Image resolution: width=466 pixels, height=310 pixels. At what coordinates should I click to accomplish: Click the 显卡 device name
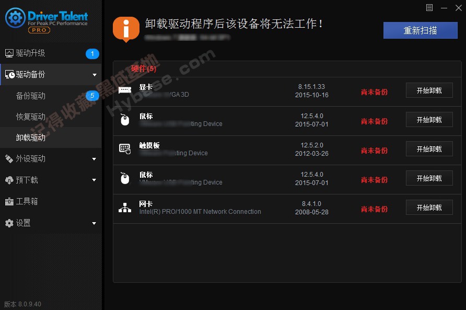(146, 87)
